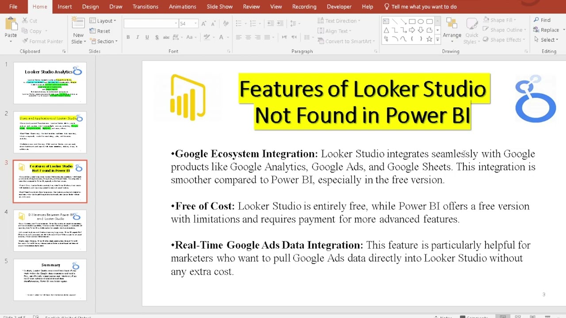Image resolution: width=566 pixels, height=318 pixels.
Task: Click Quick Styles button
Action: [x=471, y=30]
